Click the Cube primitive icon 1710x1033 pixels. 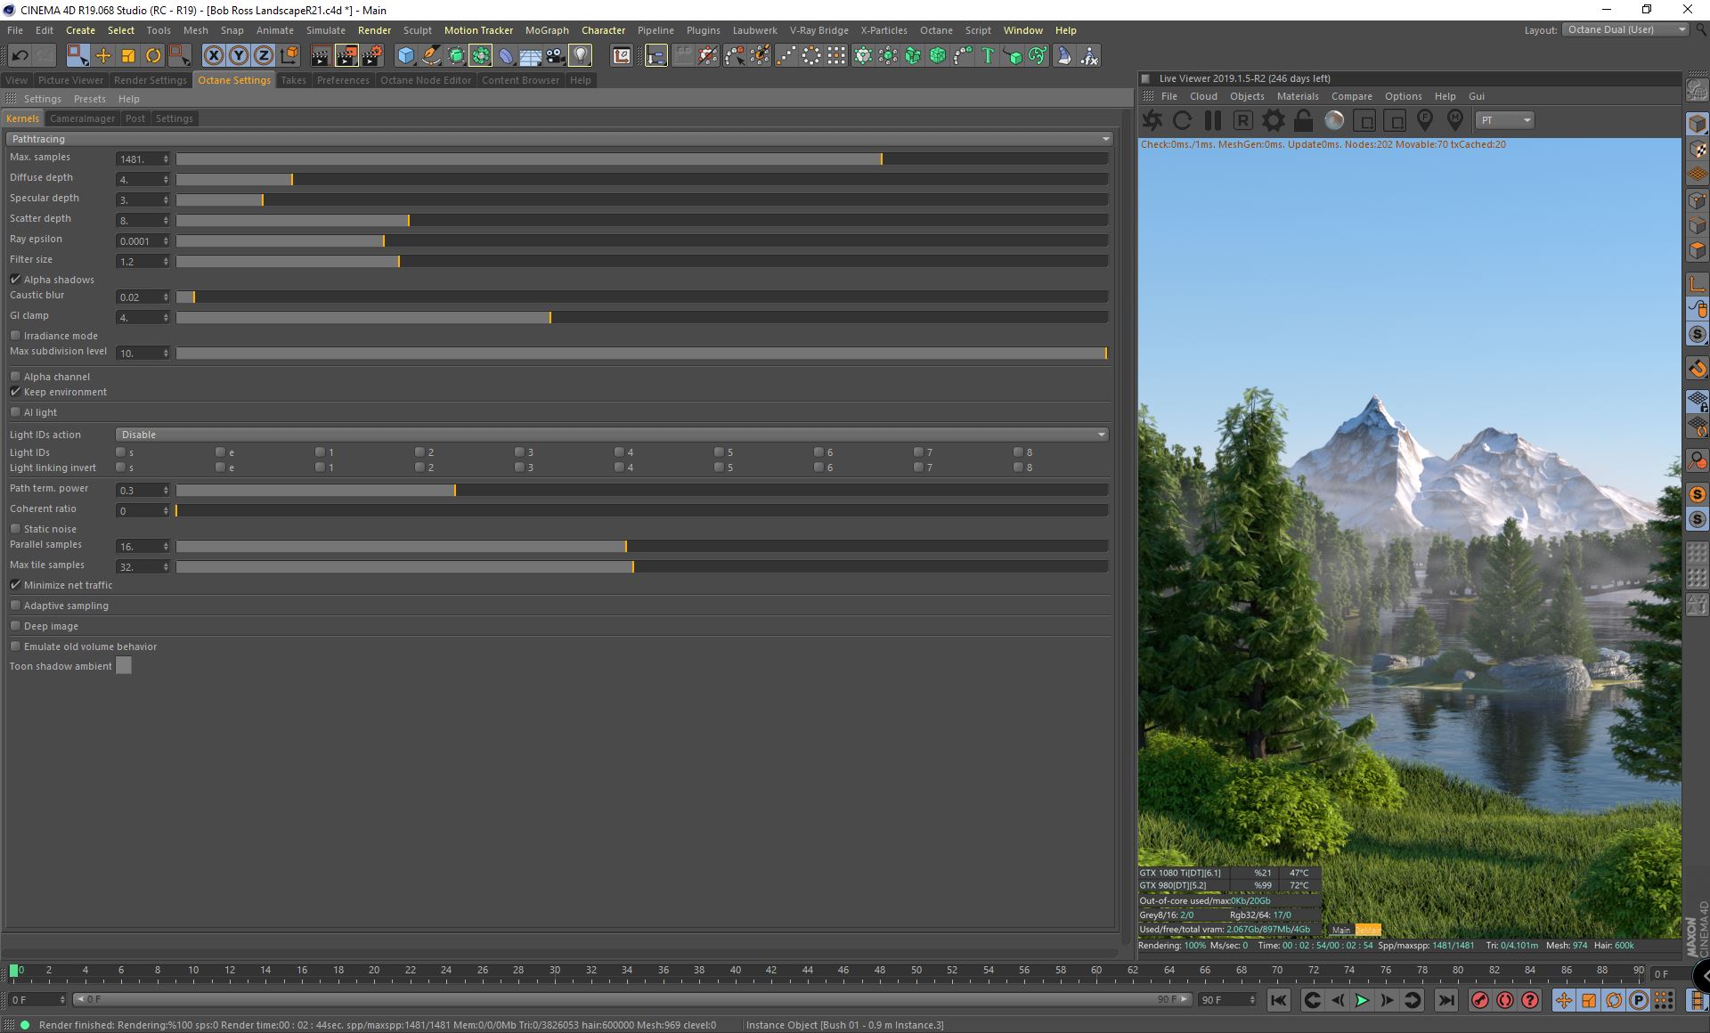pos(405,56)
